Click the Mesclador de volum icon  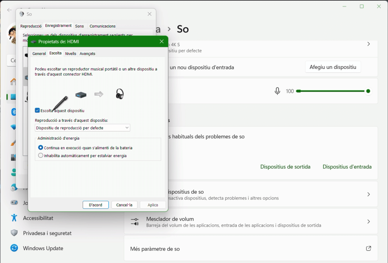click(x=135, y=221)
